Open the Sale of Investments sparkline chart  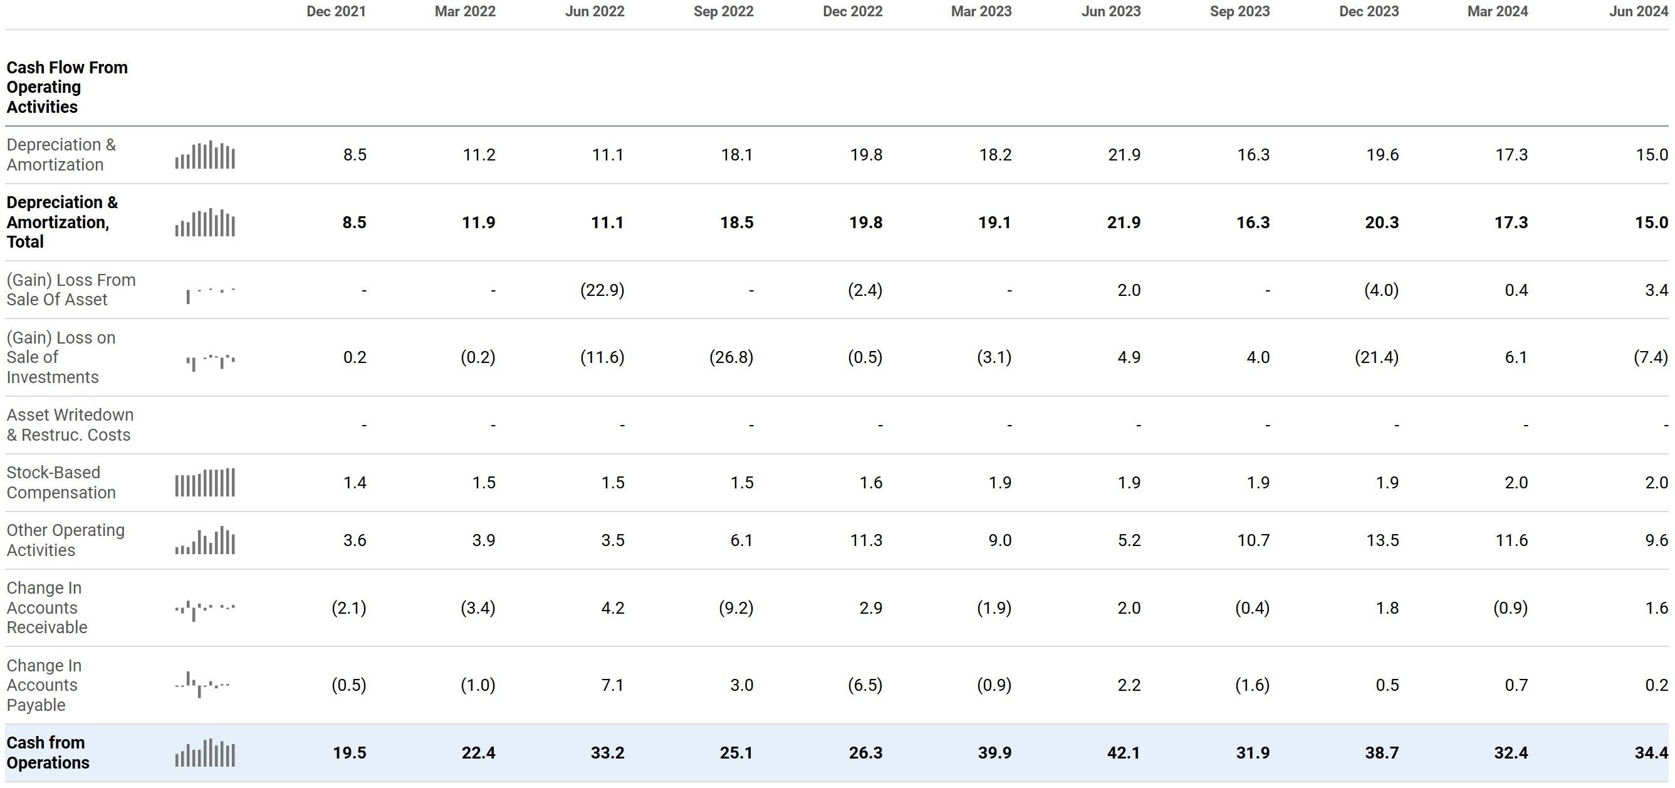pyautogui.click(x=209, y=360)
